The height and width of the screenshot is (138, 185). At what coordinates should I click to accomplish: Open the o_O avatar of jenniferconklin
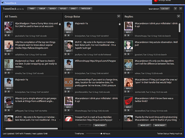coord(69,82)
